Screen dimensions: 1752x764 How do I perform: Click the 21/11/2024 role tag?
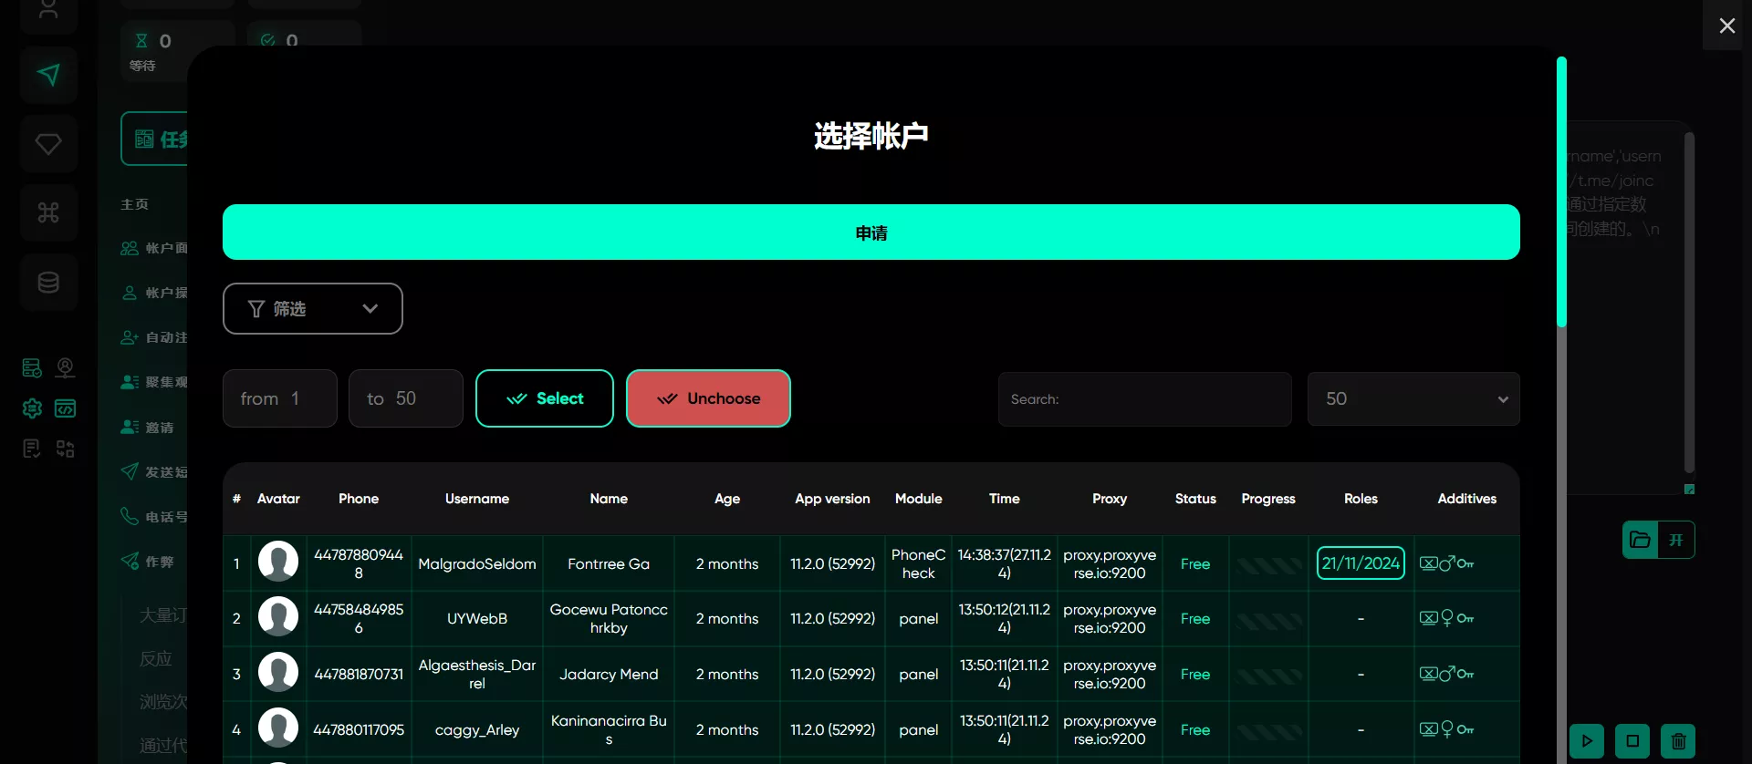[1361, 563]
